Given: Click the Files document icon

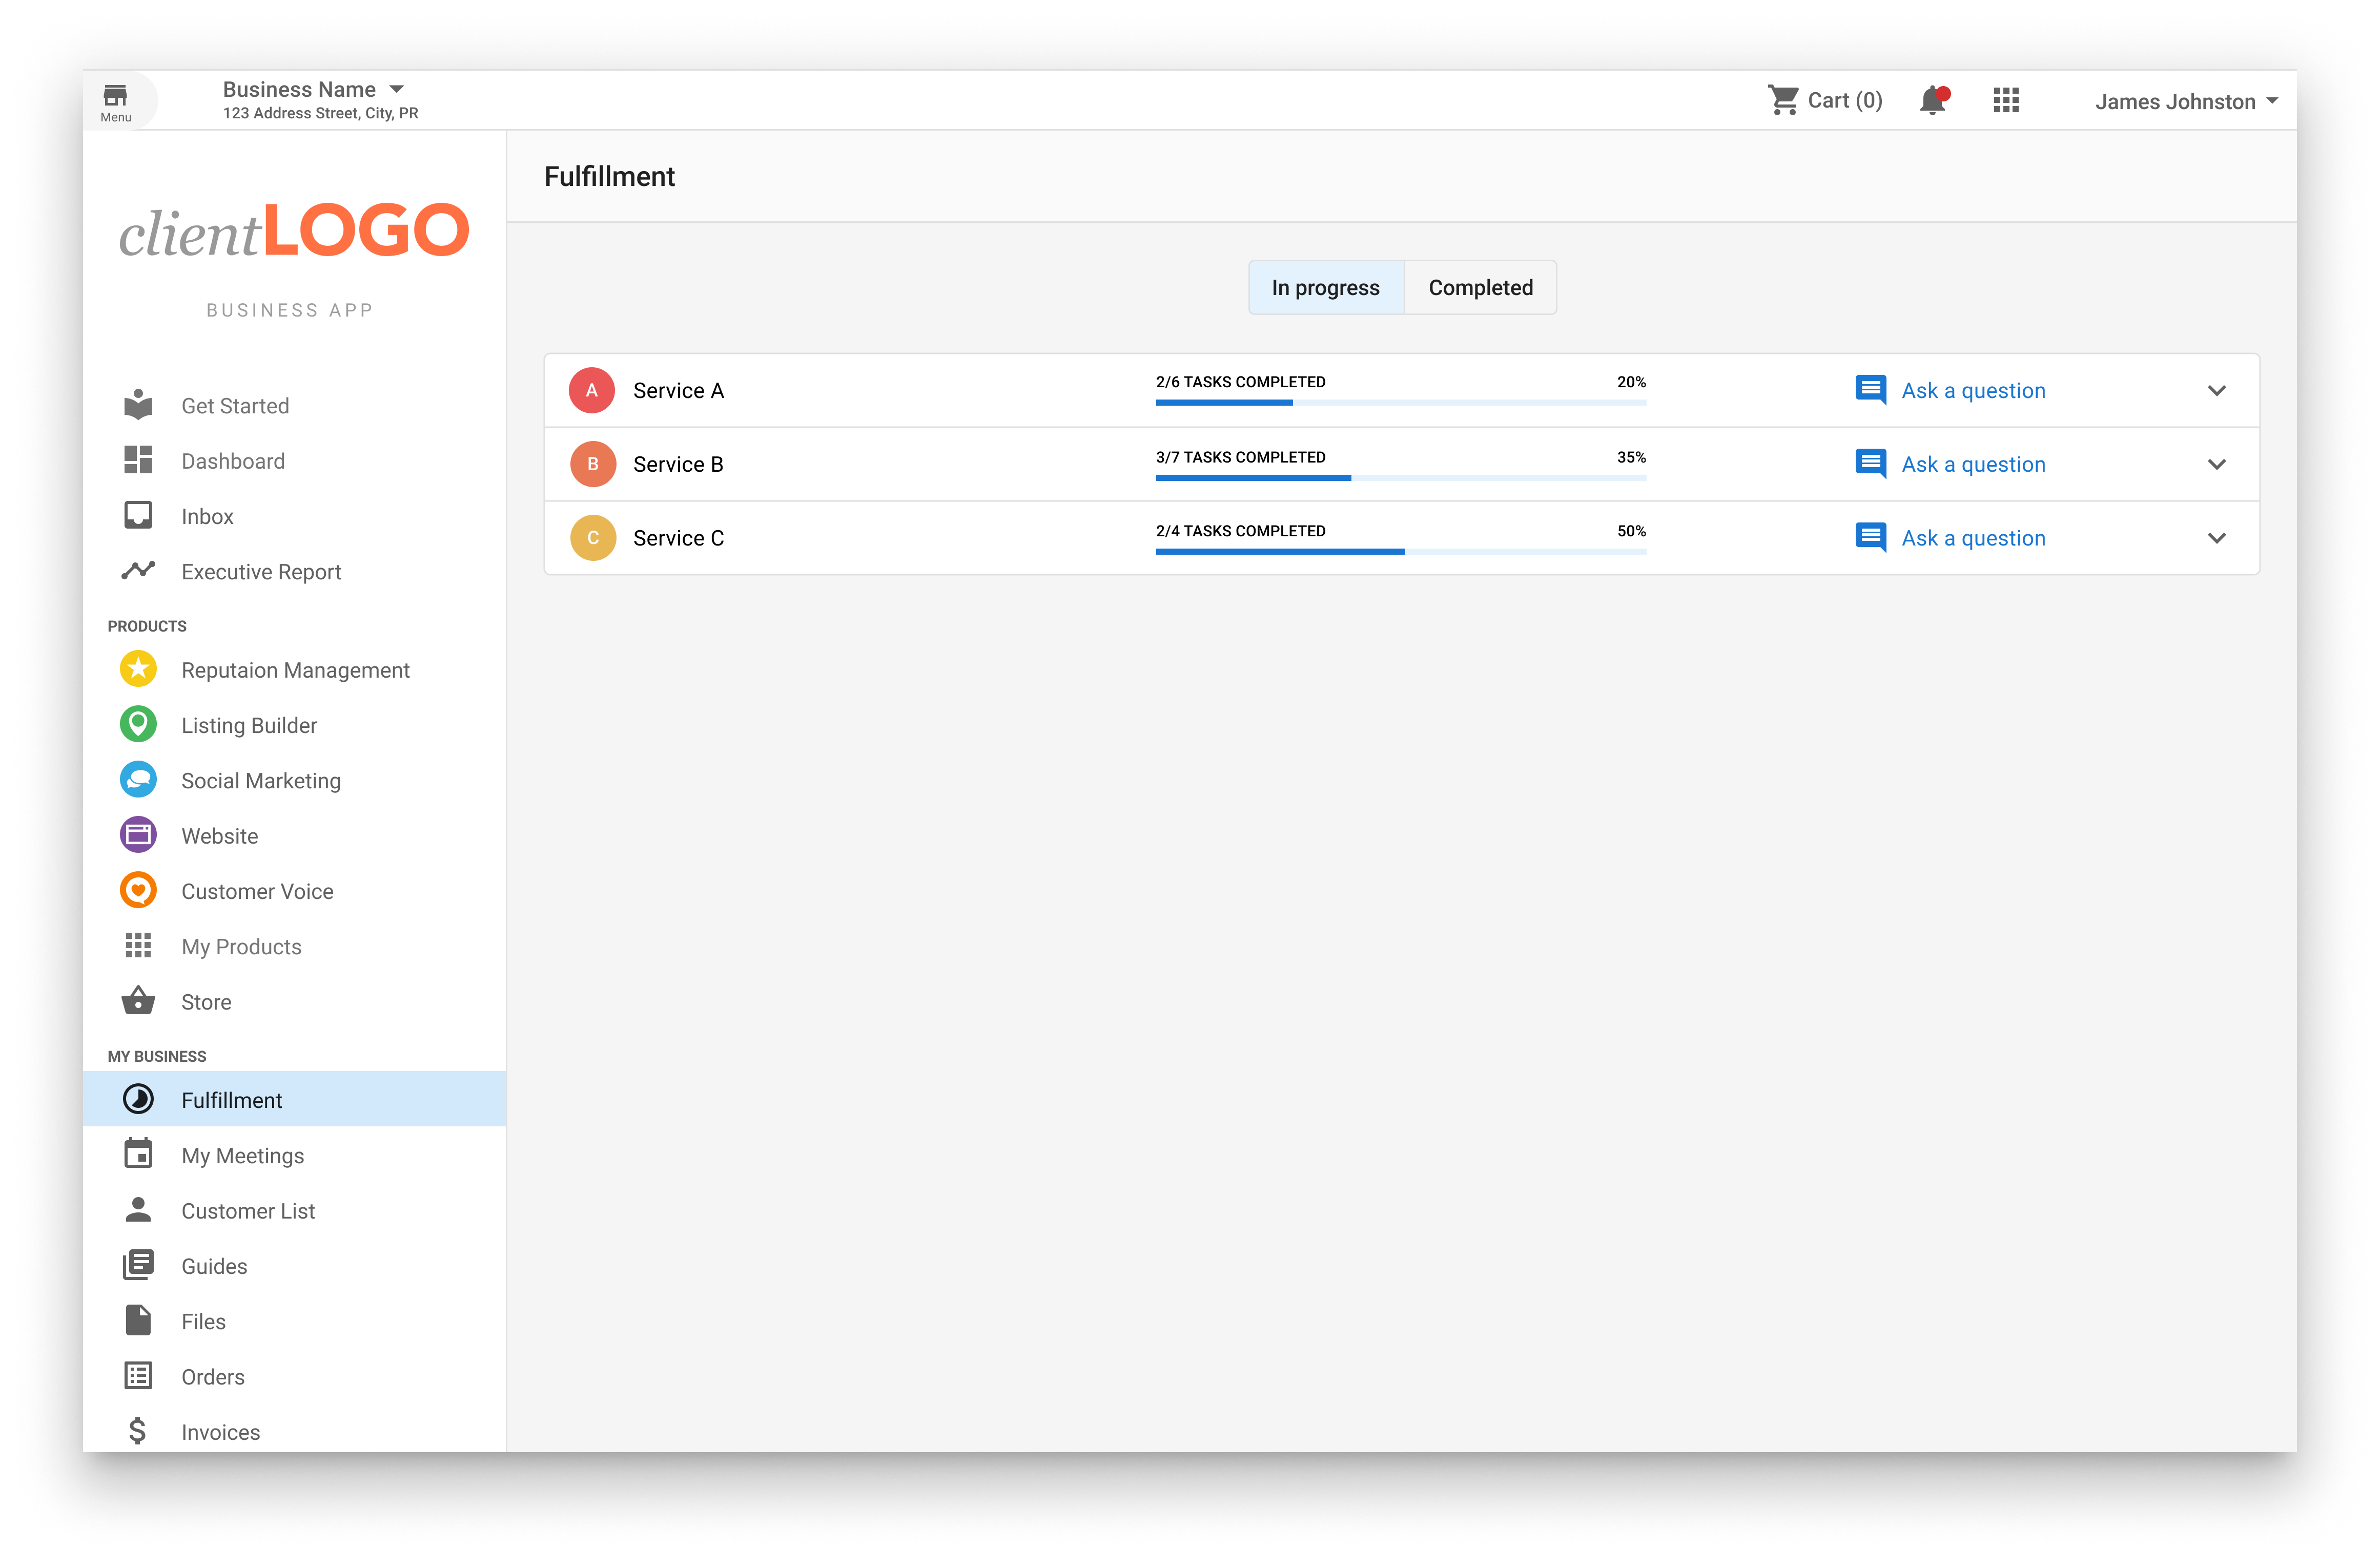Looking at the screenshot, I should click(x=138, y=1320).
